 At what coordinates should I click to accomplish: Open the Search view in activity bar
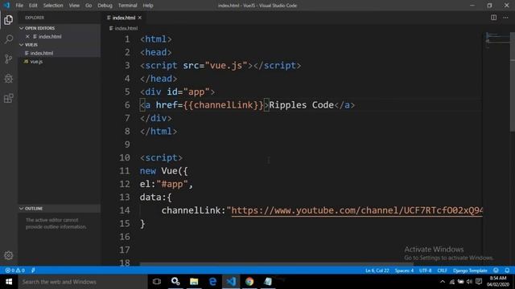pyautogui.click(x=9, y=39)
